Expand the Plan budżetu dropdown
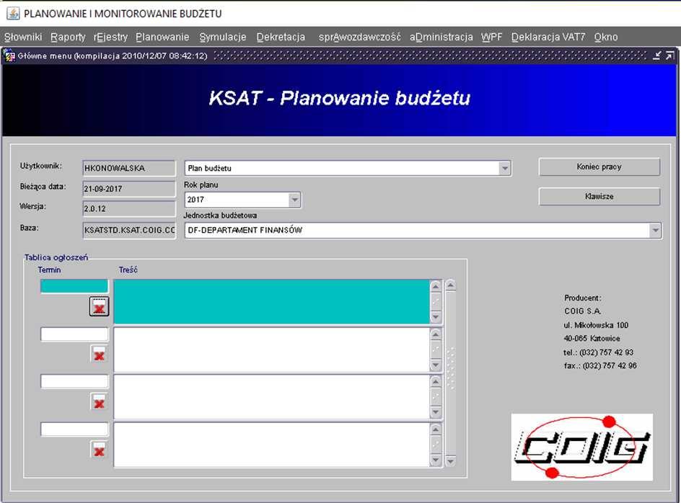 point(504,168)
